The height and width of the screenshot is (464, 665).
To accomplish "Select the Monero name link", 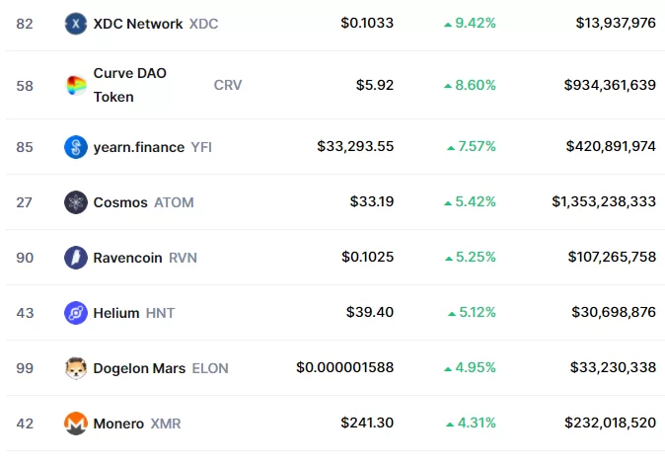I will (x=118, y=424).
